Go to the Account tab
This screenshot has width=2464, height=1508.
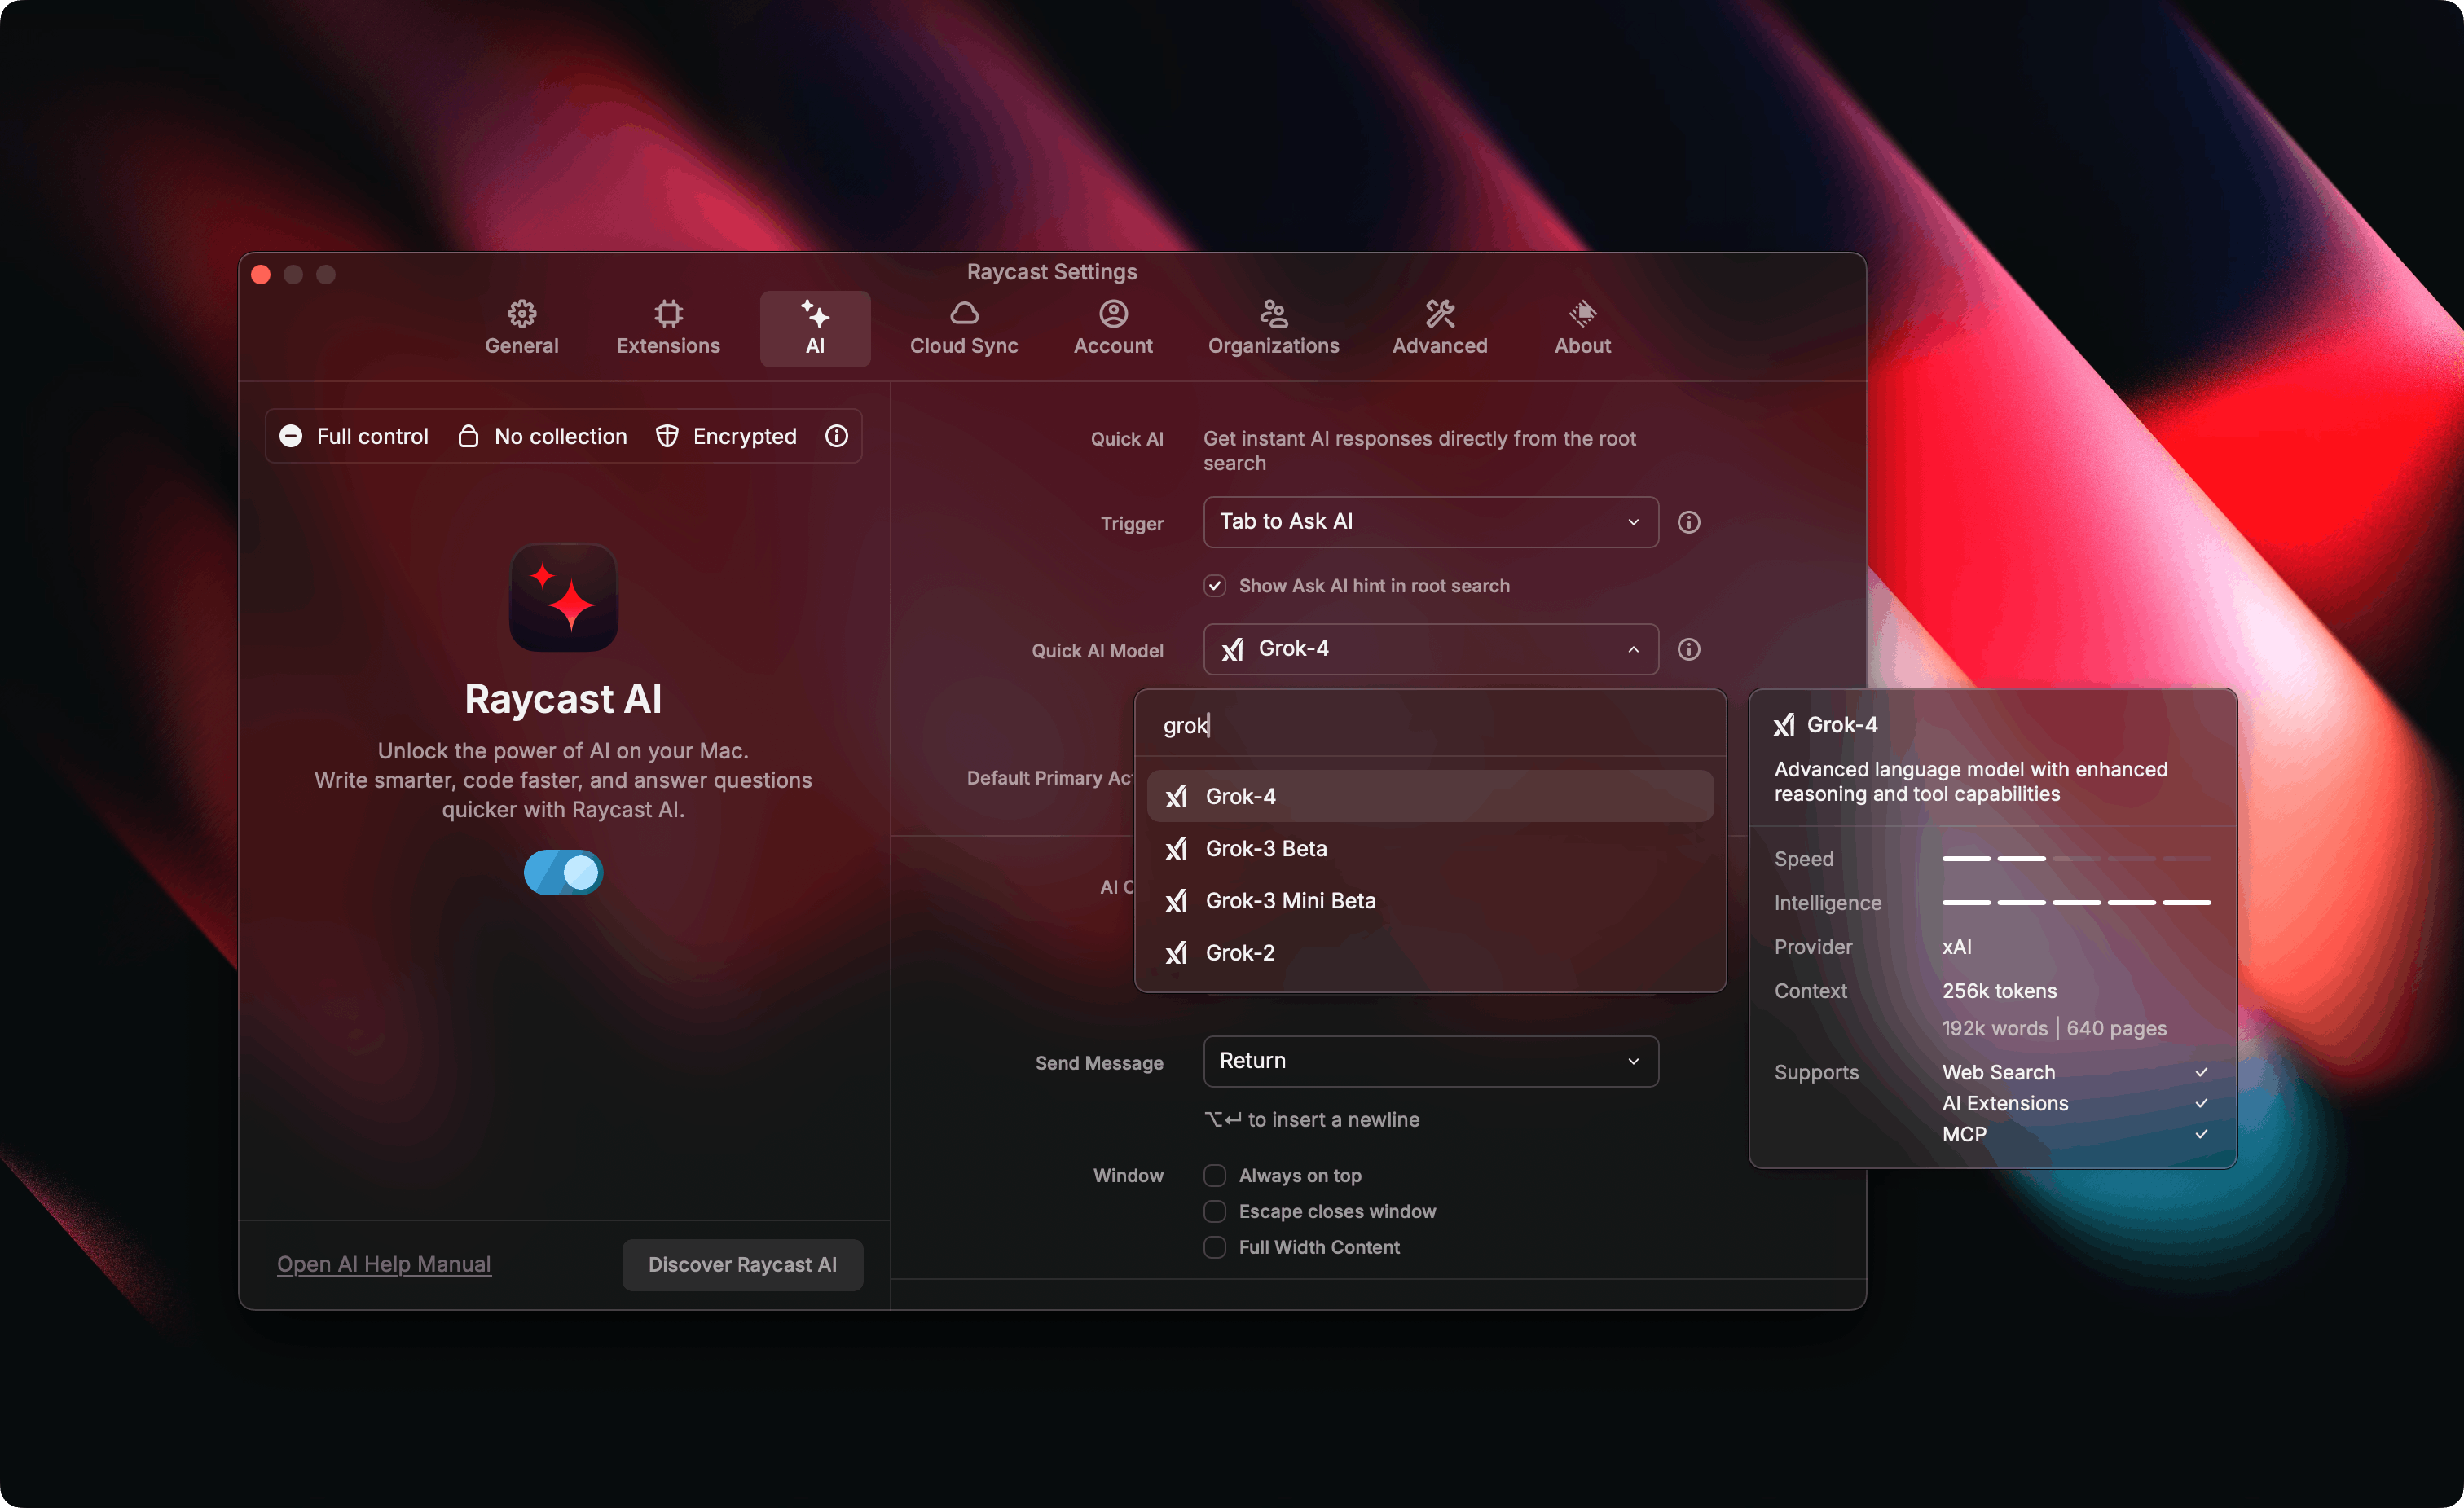coord(1113,328)
